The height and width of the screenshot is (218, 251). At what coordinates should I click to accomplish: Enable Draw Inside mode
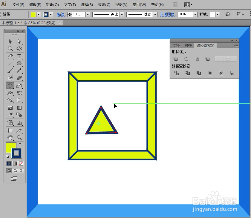tap(21, 171)
